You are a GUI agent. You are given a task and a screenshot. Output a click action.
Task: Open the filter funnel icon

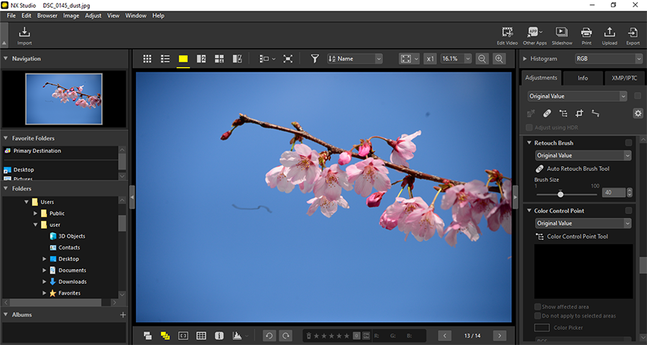click(315, 59)
